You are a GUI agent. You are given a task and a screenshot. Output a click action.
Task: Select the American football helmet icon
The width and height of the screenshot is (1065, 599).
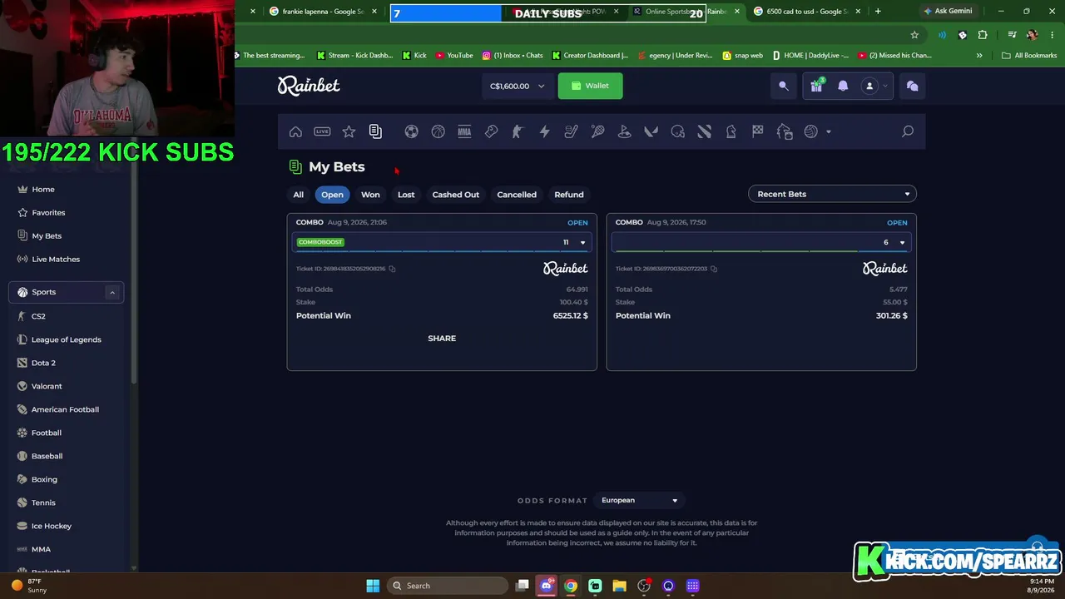(677, 131)
